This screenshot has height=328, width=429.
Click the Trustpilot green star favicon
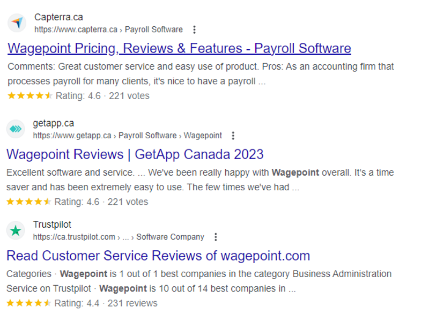16,230
